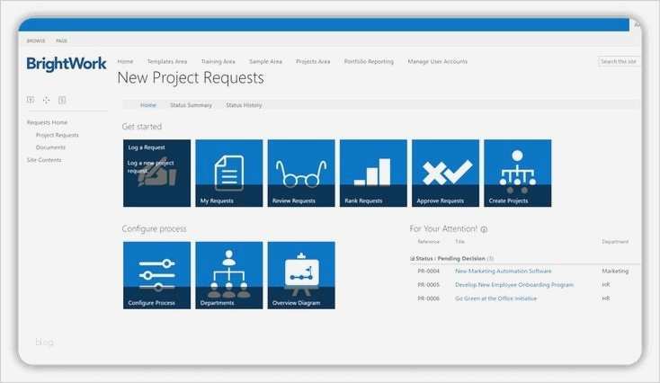The image size is (660, 383).
Task: Sort by the Reference column header
Action: click(429, 242)
